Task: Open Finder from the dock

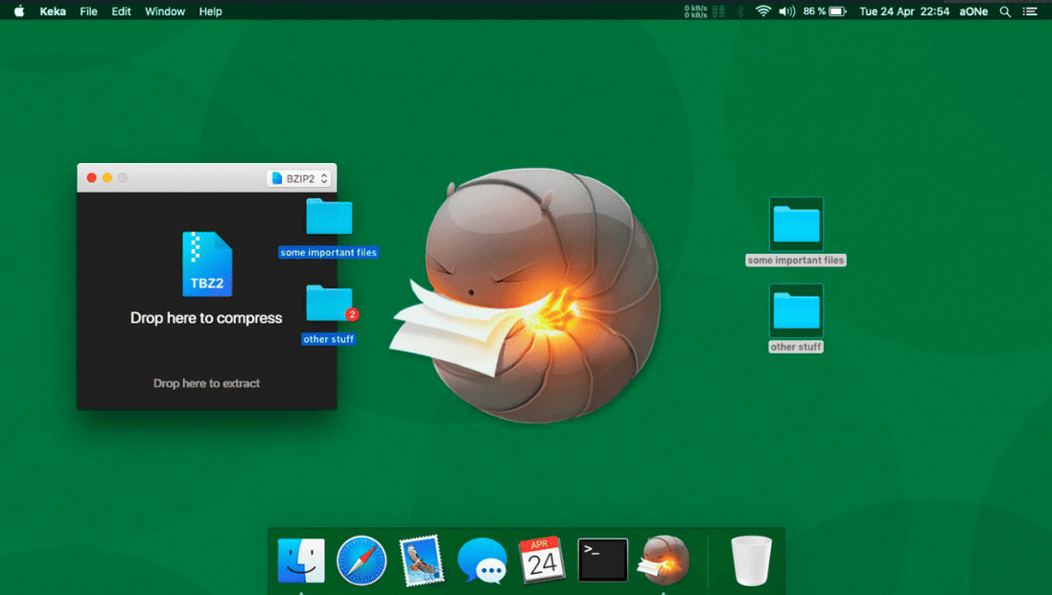Action: click(301, 561)
